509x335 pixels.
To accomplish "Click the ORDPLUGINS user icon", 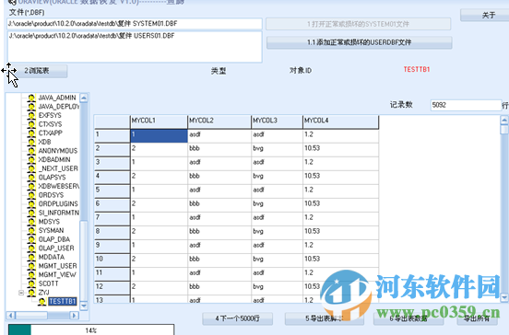I will click(x=31, y=204).
